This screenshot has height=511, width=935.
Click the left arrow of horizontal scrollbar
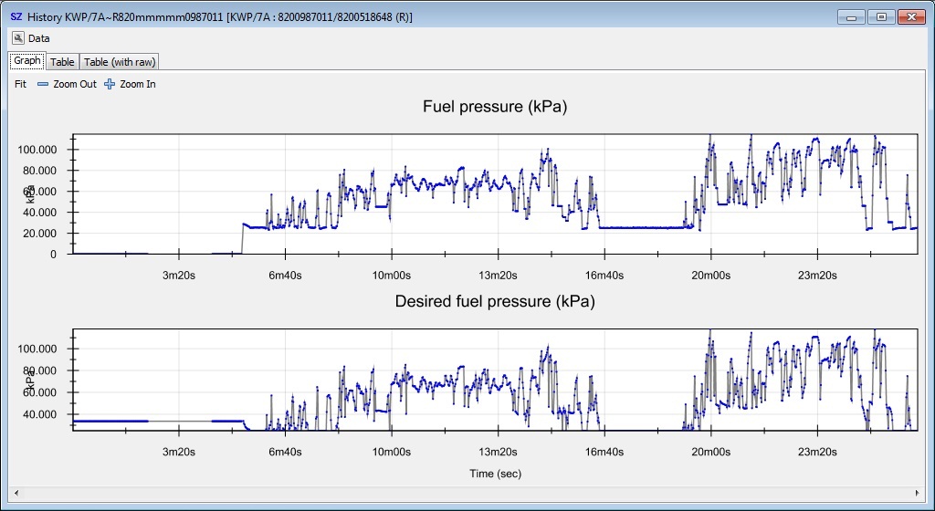point(16,493)
